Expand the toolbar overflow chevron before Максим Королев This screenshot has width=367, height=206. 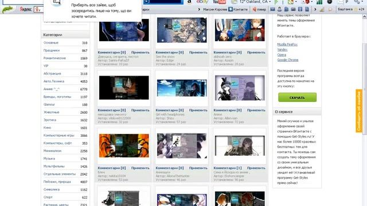pyautogui.click(x=199, y=9)
